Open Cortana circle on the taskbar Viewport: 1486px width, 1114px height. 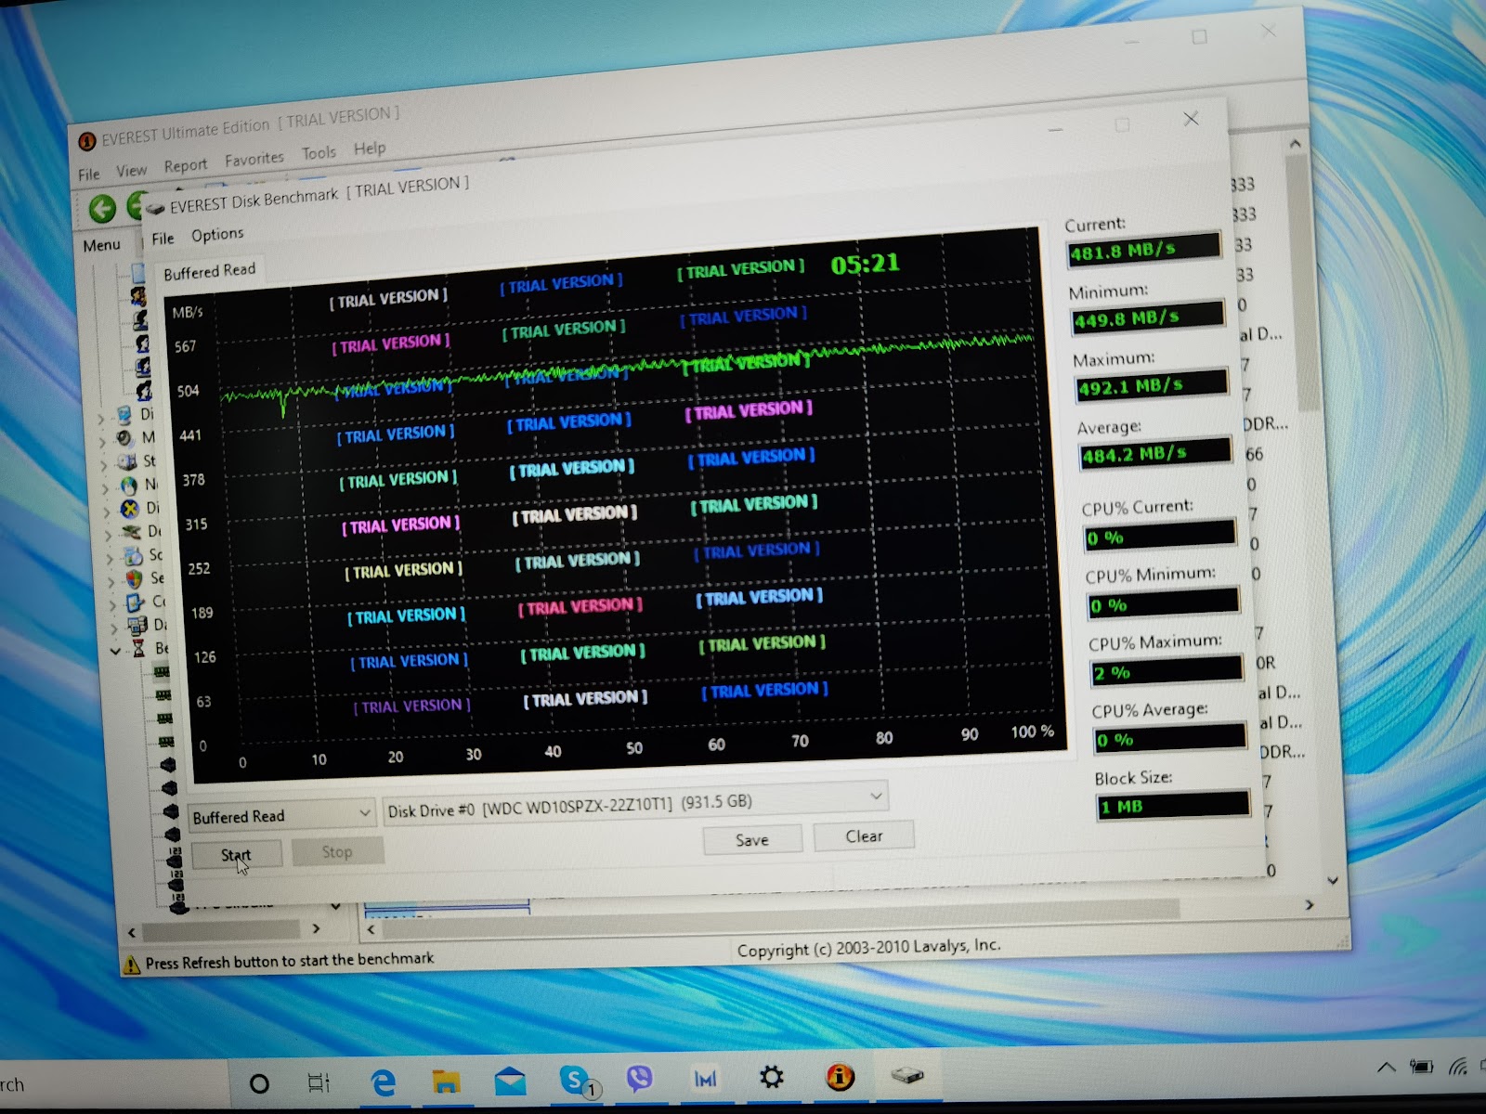click(260, 1083)
